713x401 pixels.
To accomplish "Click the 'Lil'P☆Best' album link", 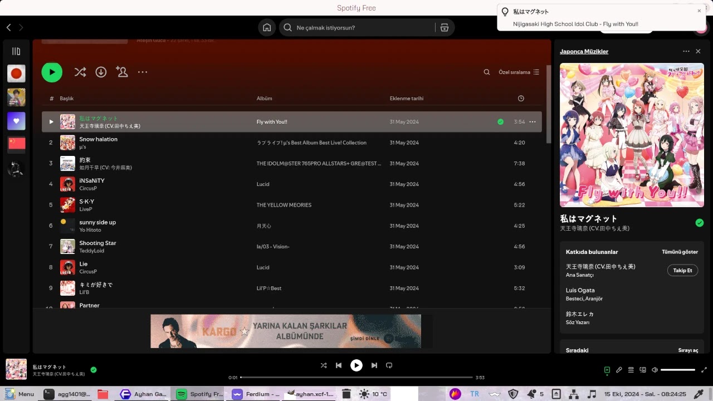I will click(269, 288).
